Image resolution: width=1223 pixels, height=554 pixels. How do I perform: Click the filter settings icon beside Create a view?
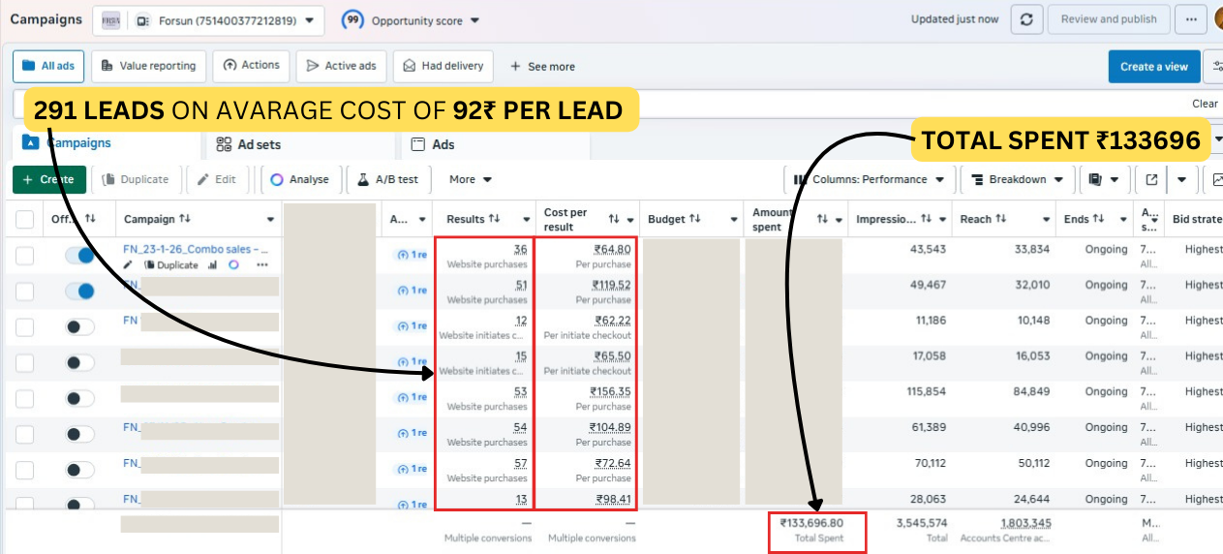[1213, 67]
